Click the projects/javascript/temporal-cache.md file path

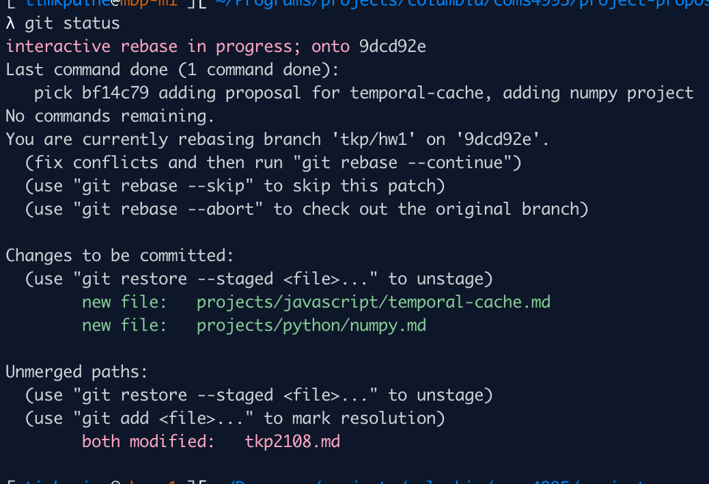(x=374, y=302)
